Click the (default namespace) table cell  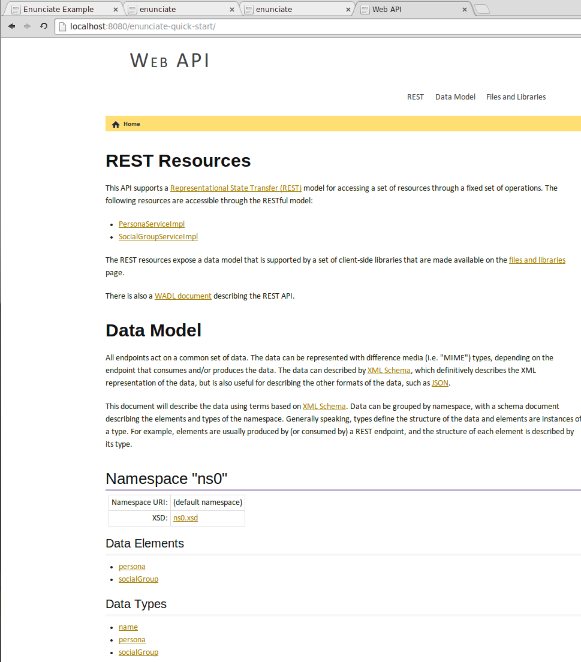[207, 502]
